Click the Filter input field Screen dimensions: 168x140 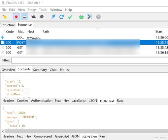[90, 61]
